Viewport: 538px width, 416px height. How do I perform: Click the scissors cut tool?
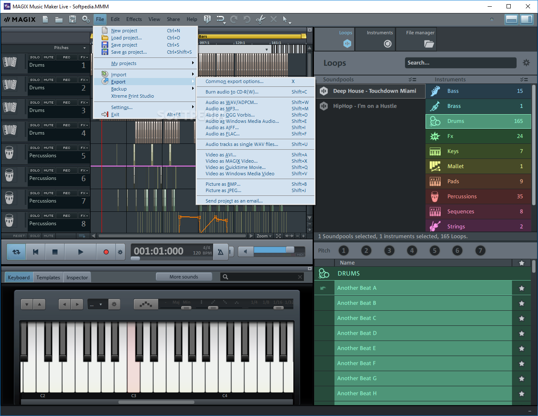tap(261, 19)
